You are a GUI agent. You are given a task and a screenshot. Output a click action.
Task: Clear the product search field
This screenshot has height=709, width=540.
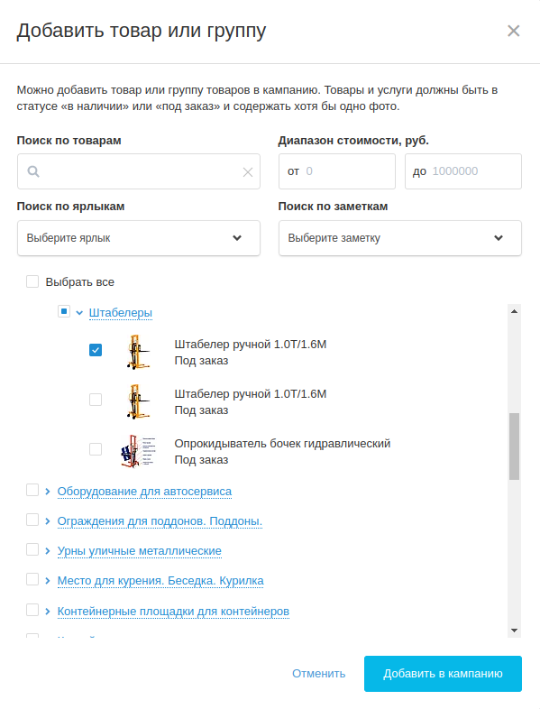pos(248,171)
